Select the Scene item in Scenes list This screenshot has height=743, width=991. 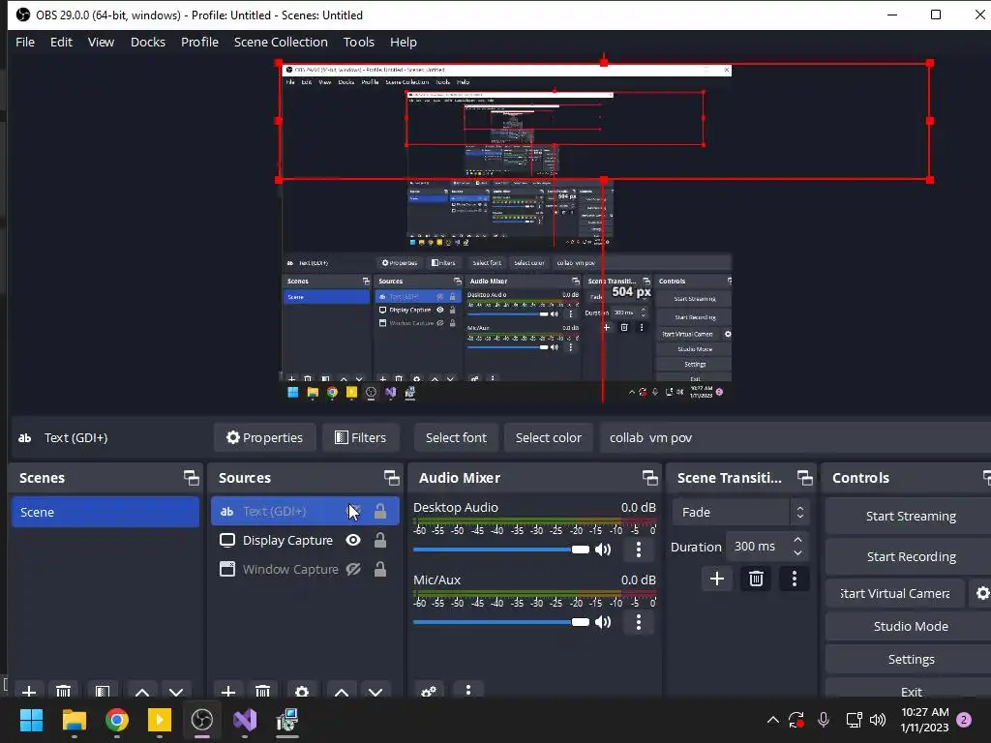click(x=105, y=512)
